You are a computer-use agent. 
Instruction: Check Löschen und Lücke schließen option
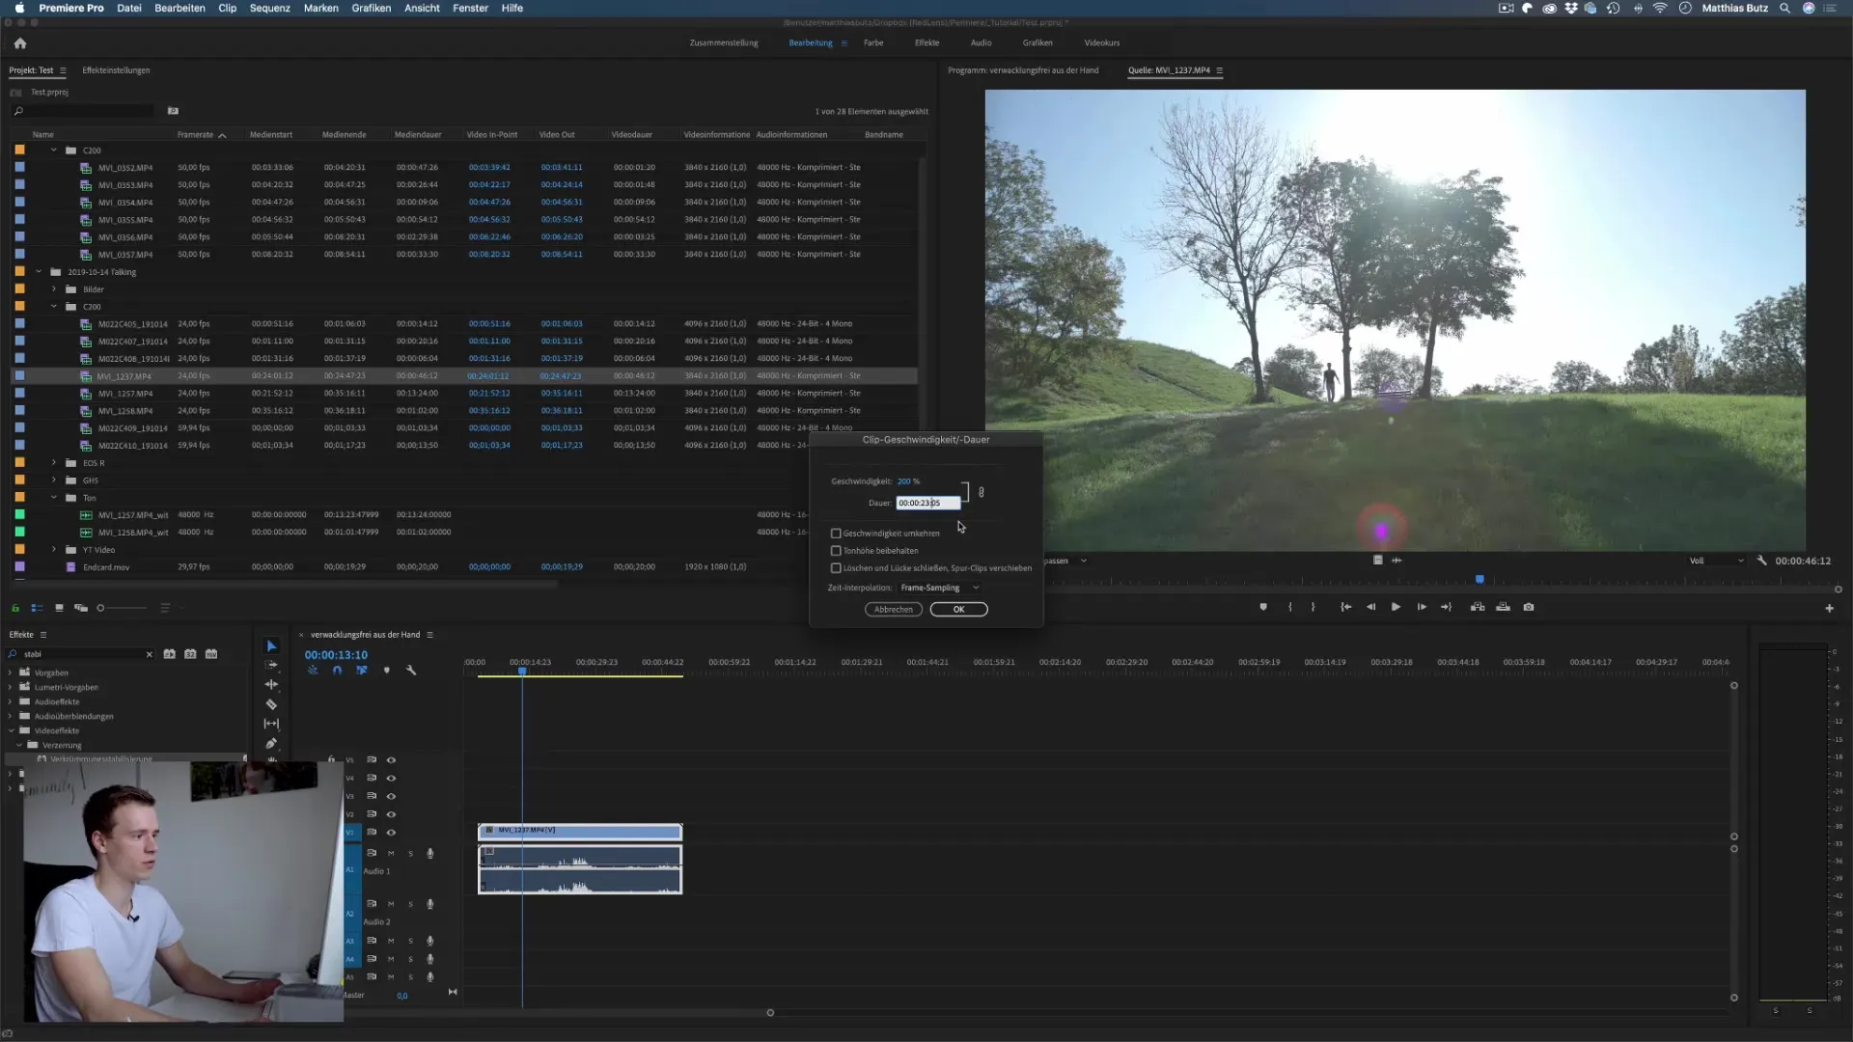[x=836, y=568]
